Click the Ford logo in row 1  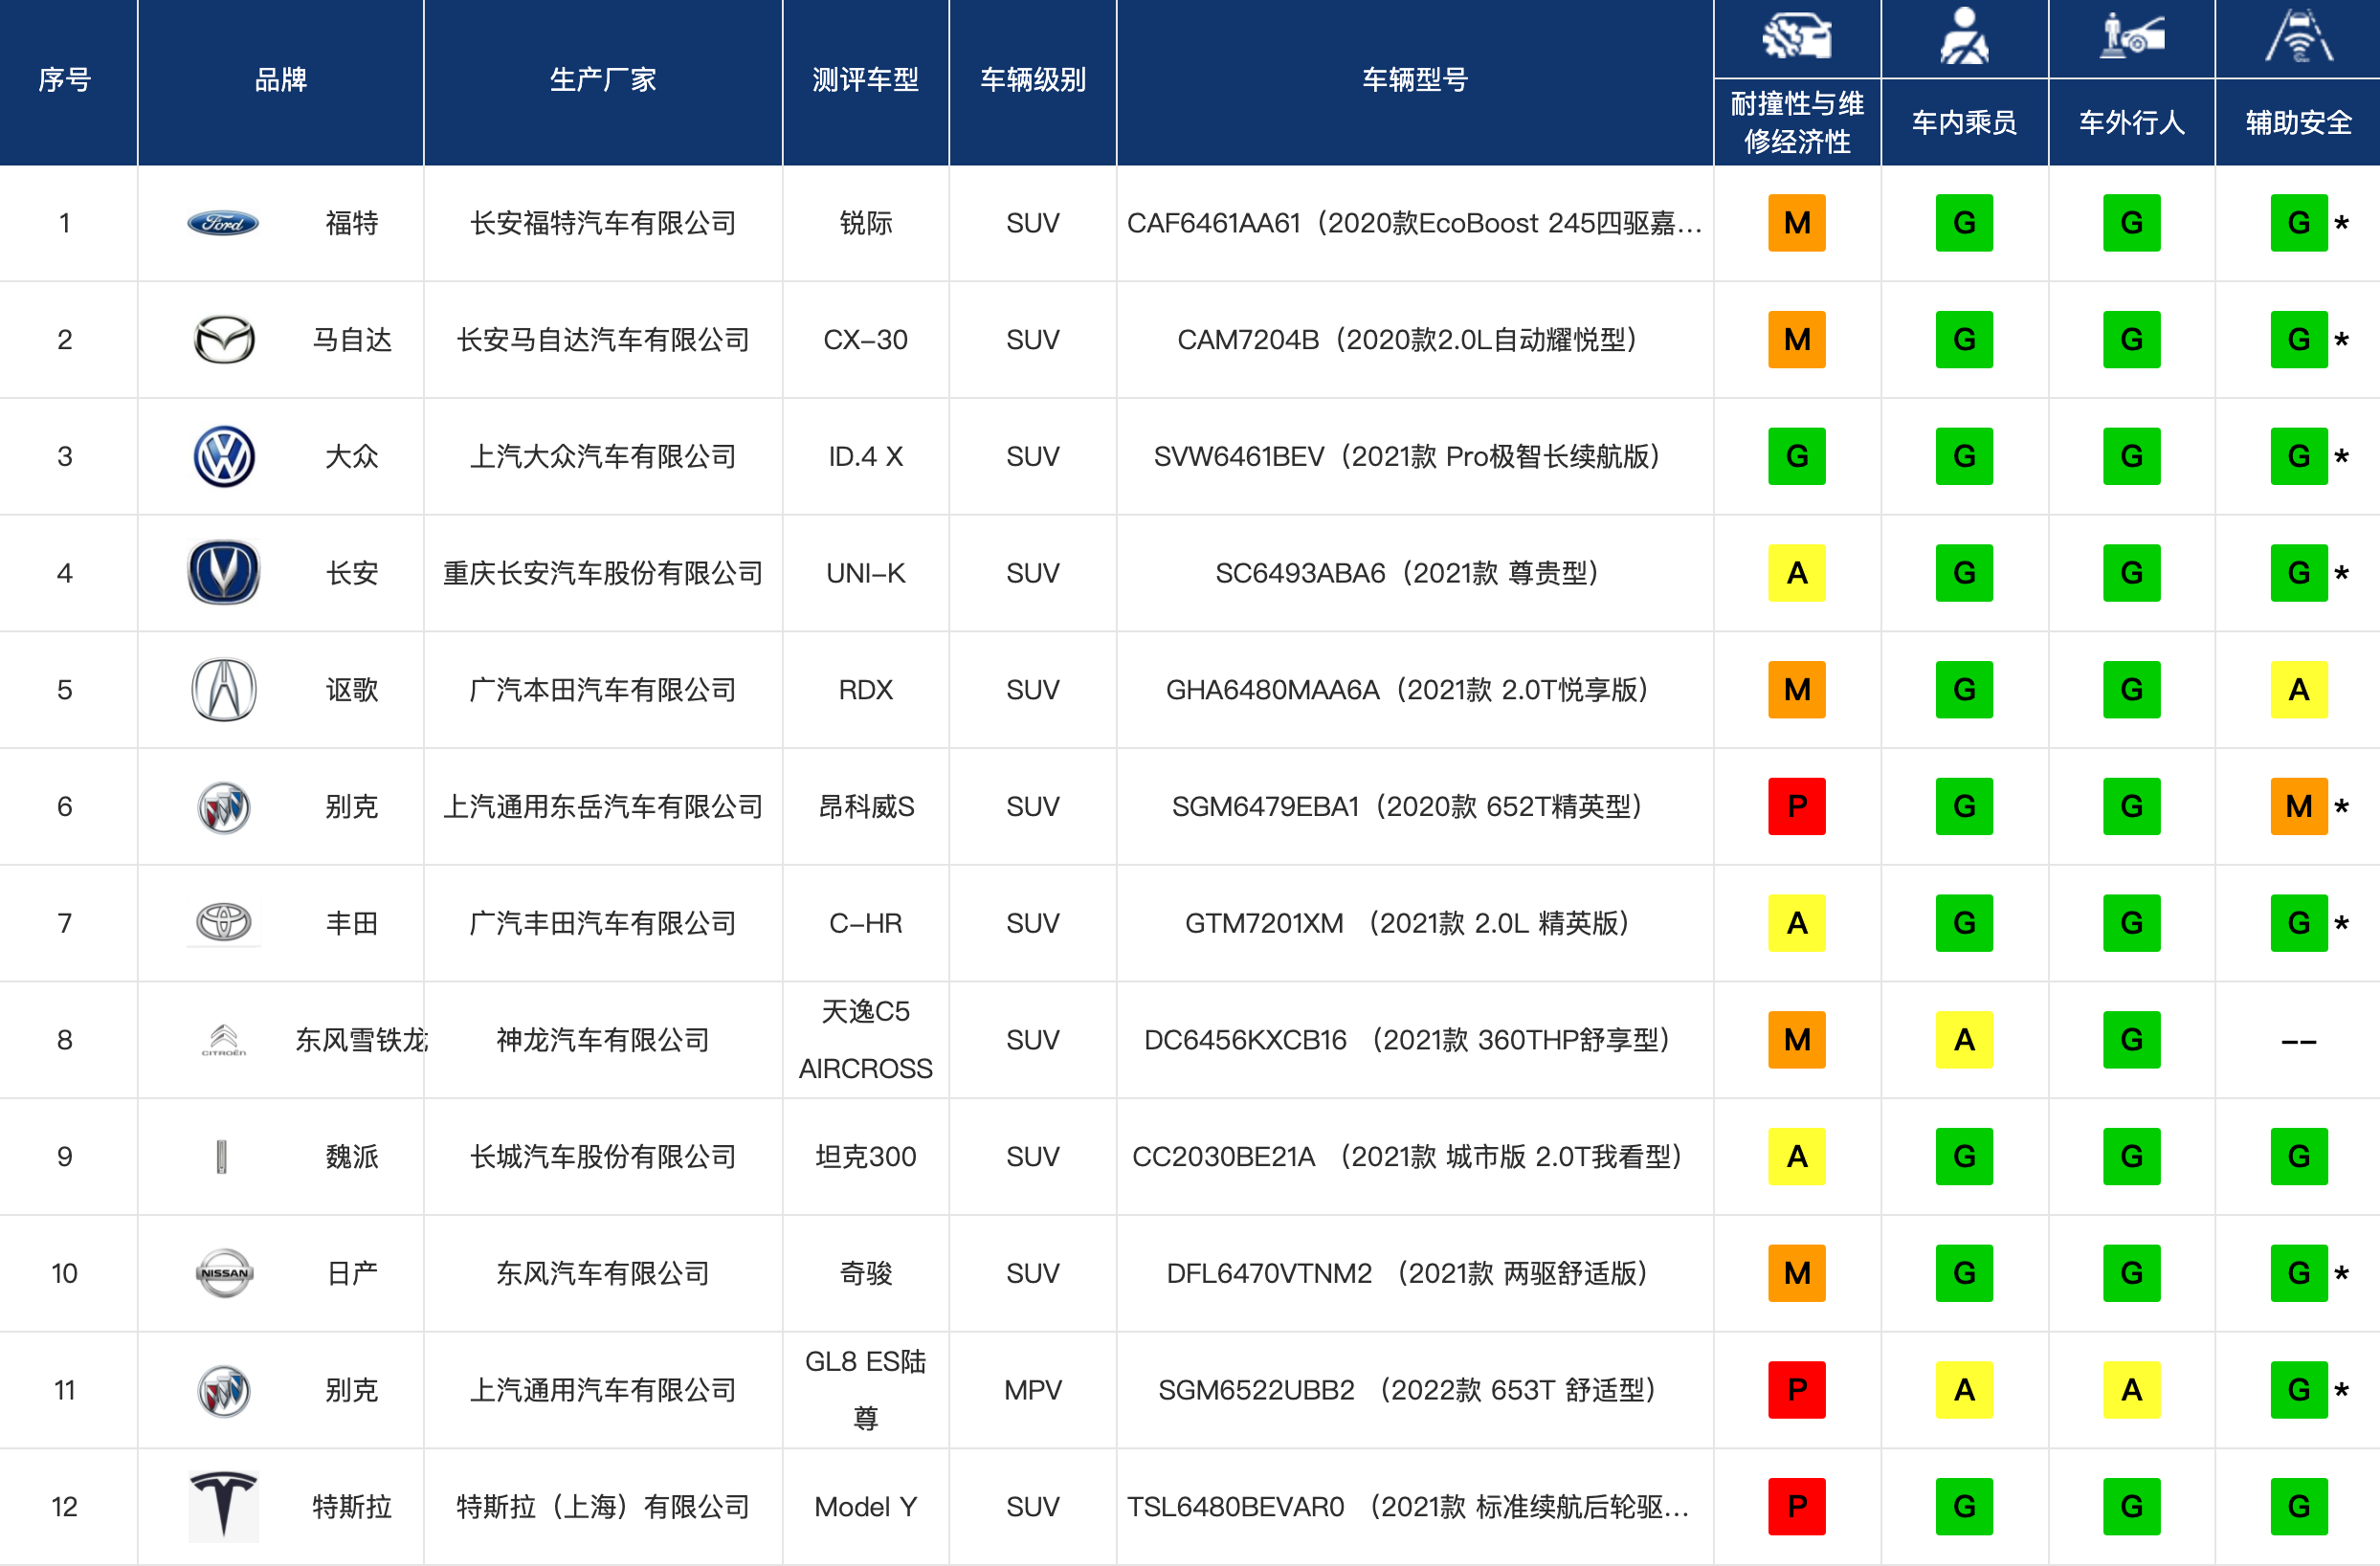point(223,223)
